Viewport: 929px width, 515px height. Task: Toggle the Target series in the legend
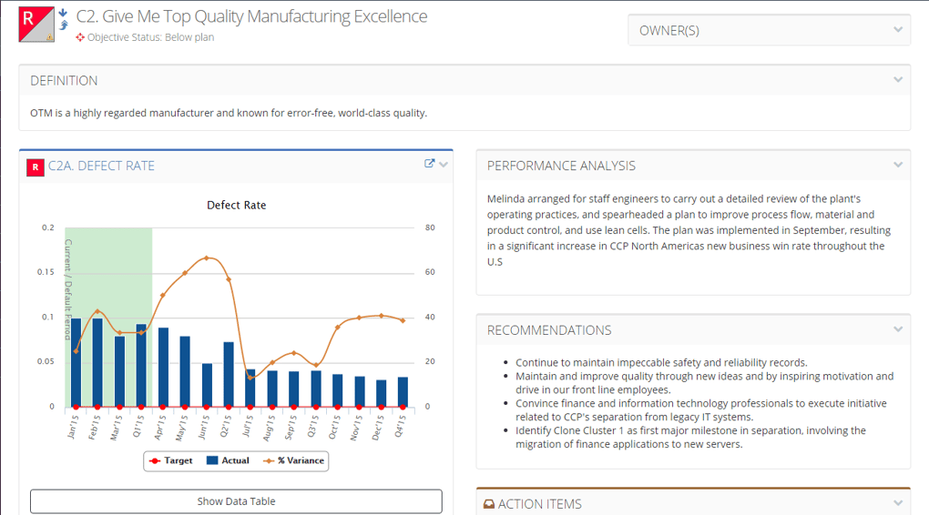(x=170, y=460)
